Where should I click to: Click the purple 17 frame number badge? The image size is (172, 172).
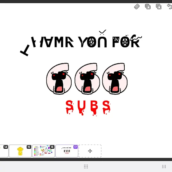click(x=76, y=147)
